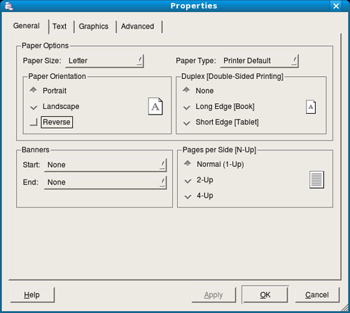Close the Properties dialog window
350x313 pixels.
pos(336,6)
